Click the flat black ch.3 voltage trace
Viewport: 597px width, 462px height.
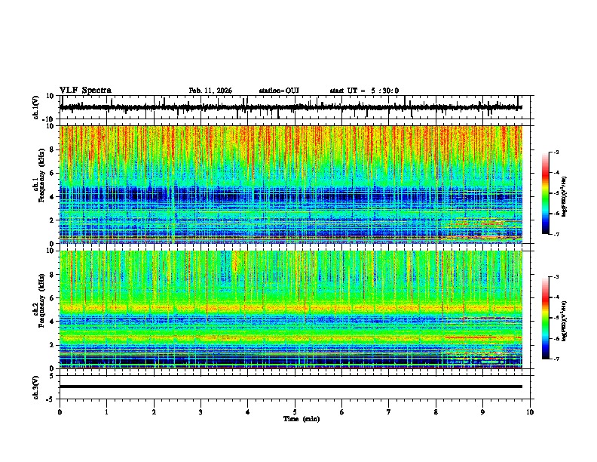(290, 387)
